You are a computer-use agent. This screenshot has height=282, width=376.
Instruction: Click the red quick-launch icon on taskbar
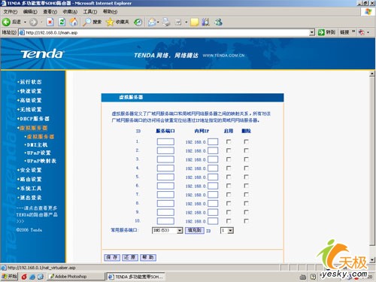pos(24,277)
